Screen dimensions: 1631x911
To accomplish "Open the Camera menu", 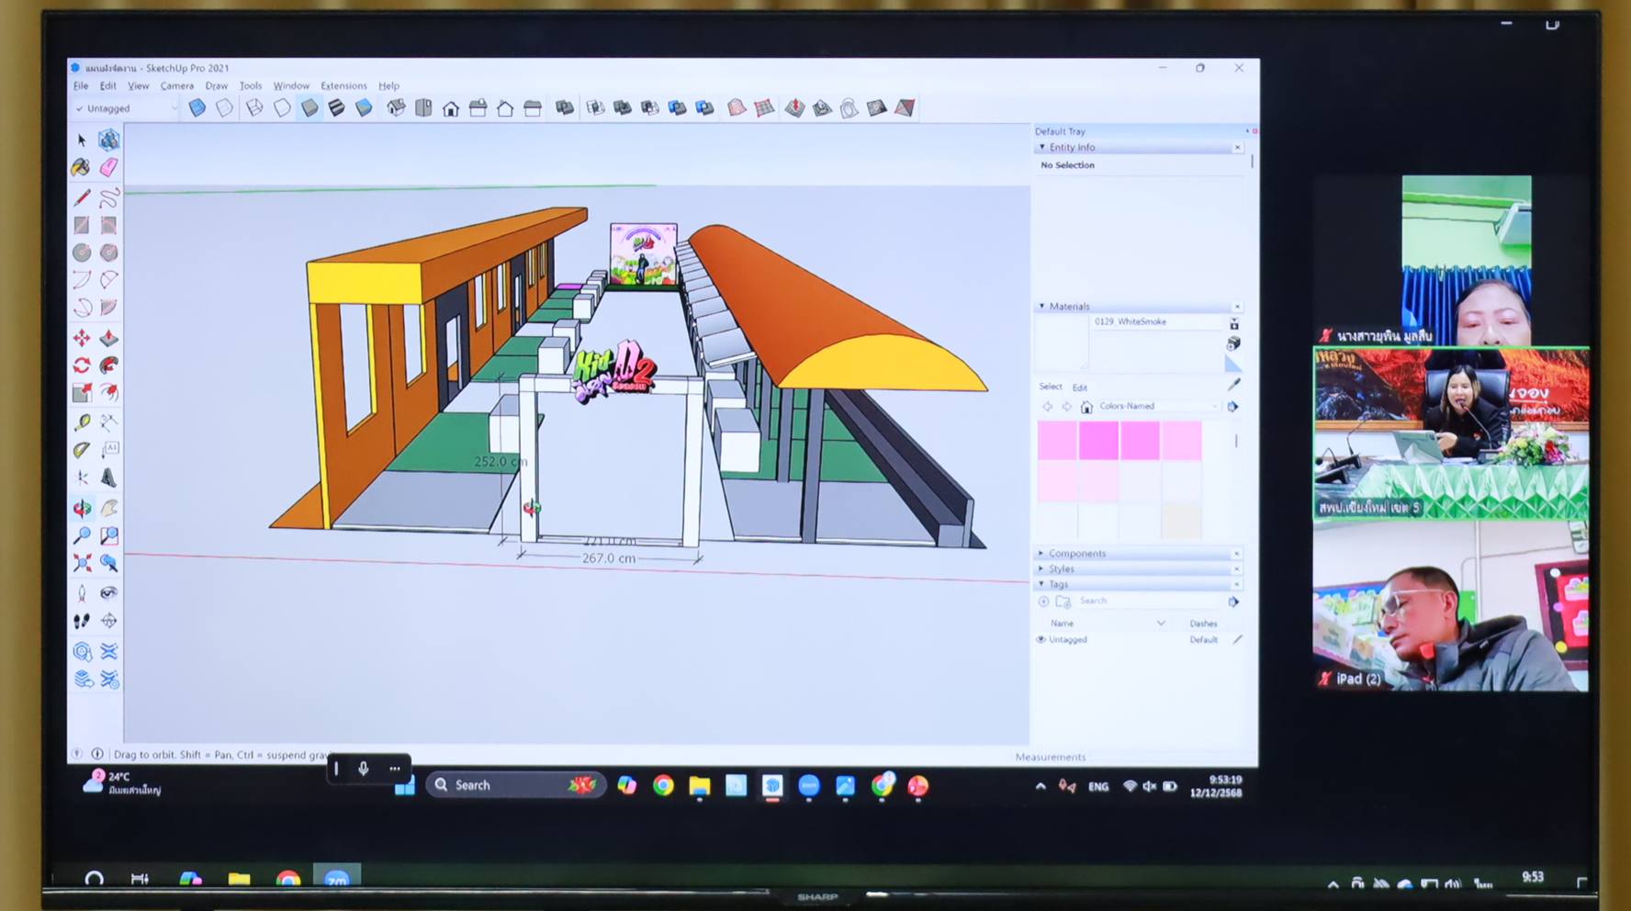I will (176, 85).
